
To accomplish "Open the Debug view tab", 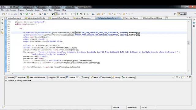I will click(x=85, y=77).
